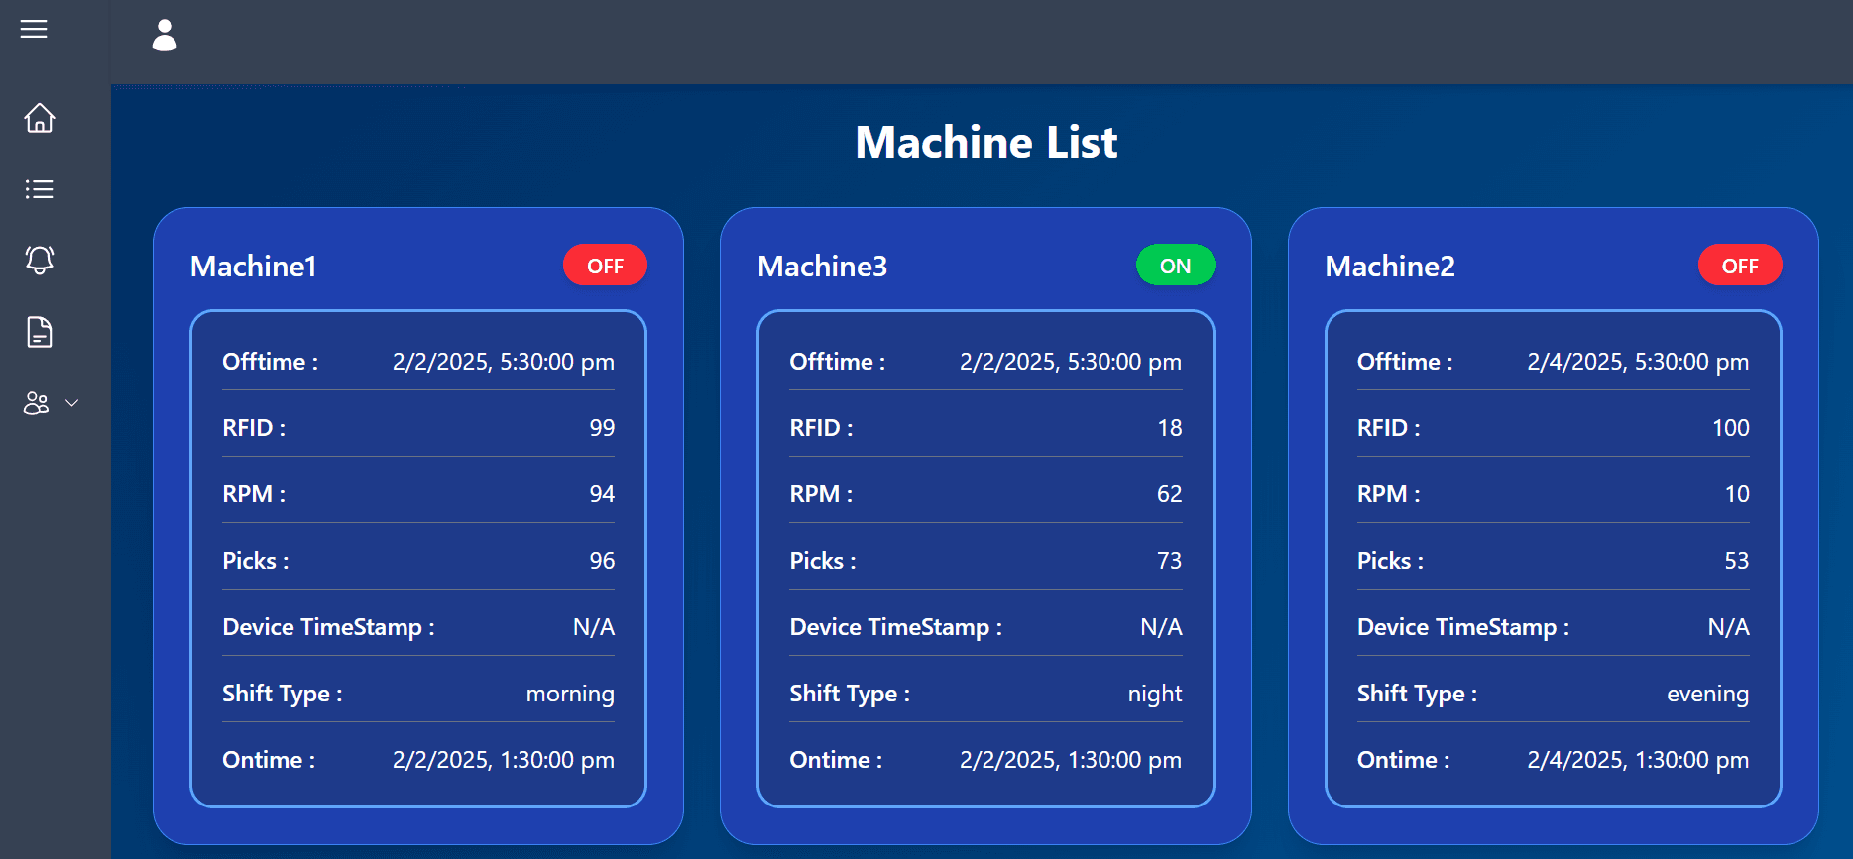Select the Machine3 card title
Image resolution: width=1853 pixels, height=859 pixels.
[x=822, y=267]
